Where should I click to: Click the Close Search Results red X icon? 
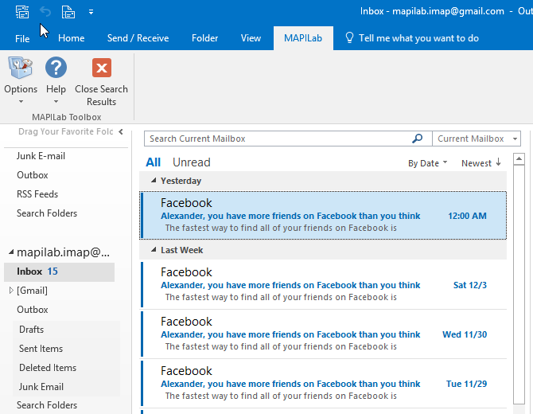[101, 68]
